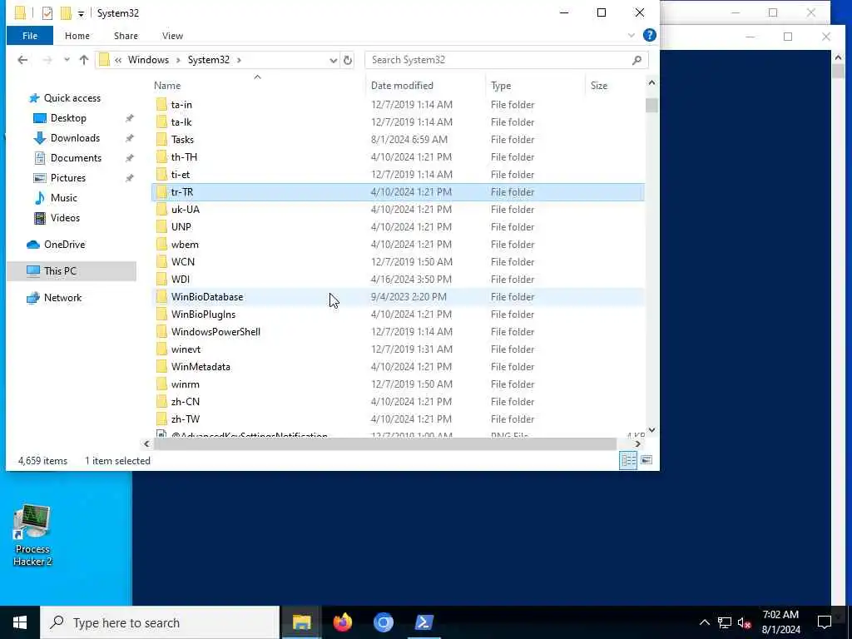Click the horizontal scrollbar left arrow
Screen dimensions: 852x639
[x=146, y=444]
